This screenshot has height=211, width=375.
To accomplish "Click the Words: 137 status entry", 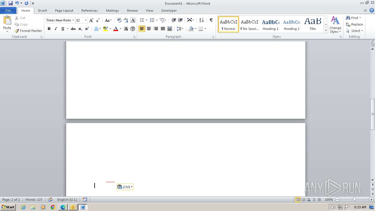I will pyautogui.click(x=34, y=200).
